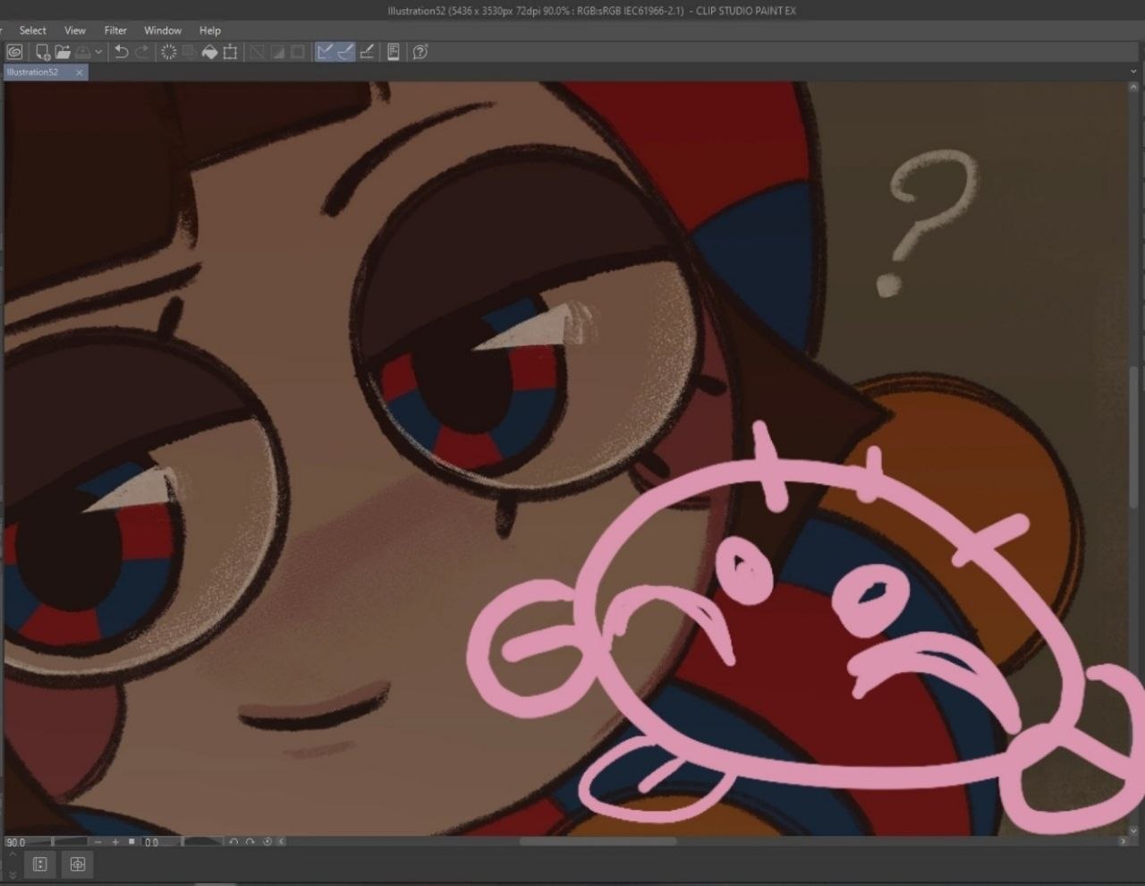Create a new canvas with New icon
Screen dimensions: 1145x886
42,52
